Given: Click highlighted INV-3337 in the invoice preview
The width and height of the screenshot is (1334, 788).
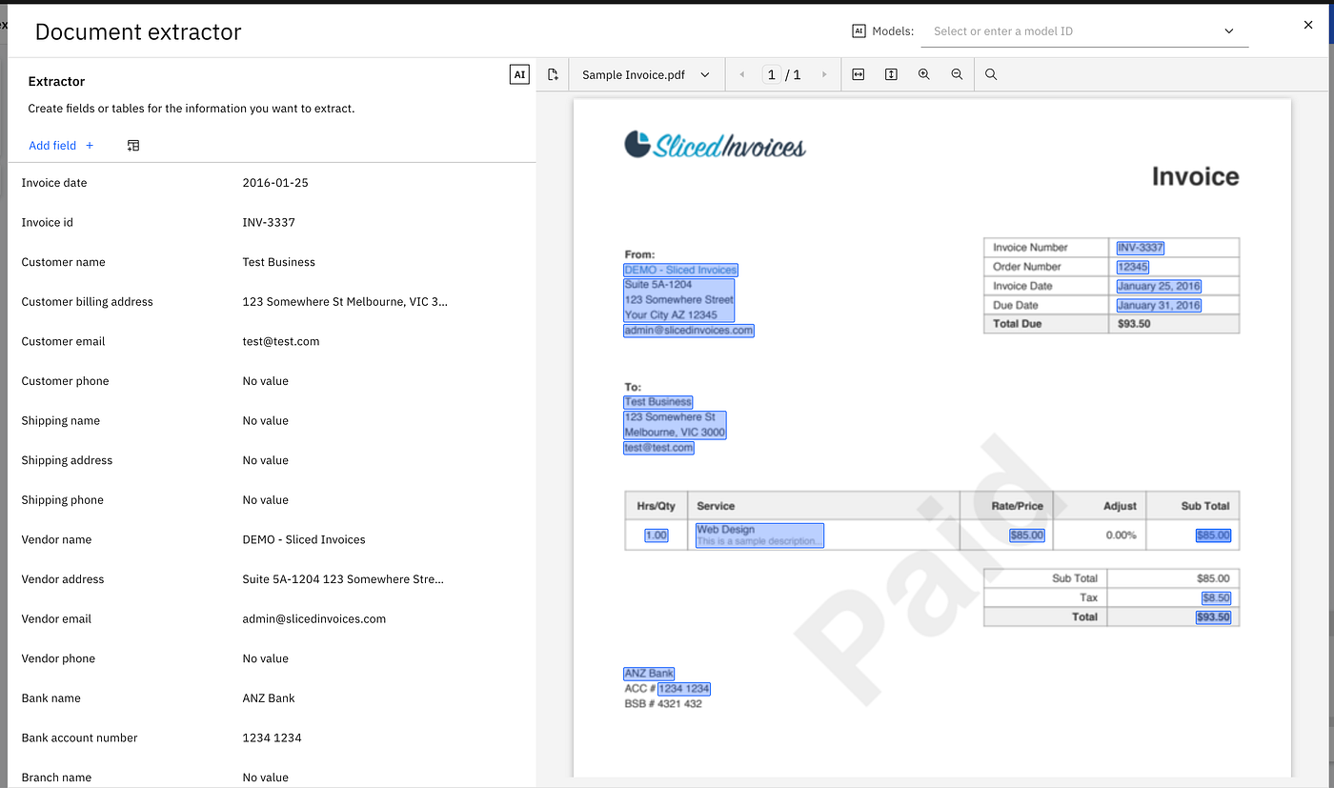Looking at the screenshot, I should (x=1141, y=248).
